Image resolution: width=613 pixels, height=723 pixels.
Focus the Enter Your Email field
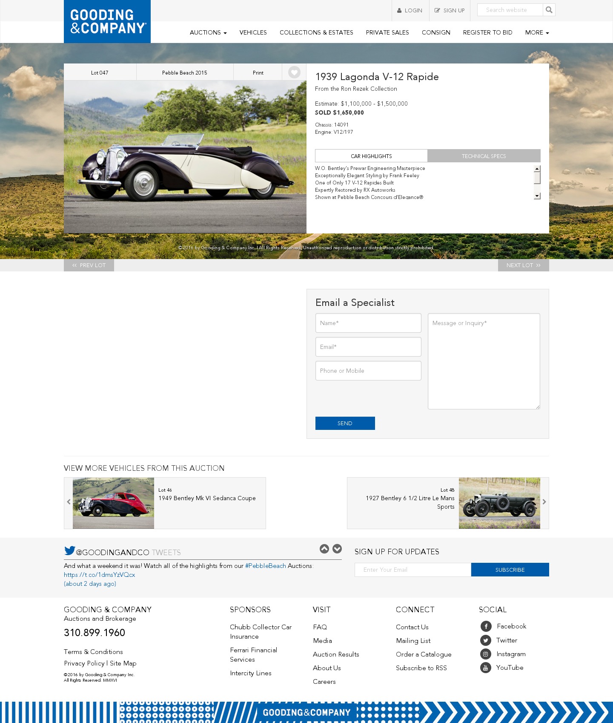point(413,570)
